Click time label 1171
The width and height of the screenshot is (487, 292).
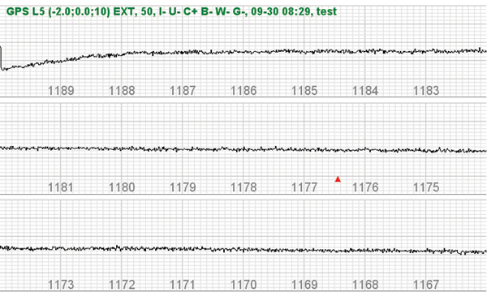(x=183, y=285)
